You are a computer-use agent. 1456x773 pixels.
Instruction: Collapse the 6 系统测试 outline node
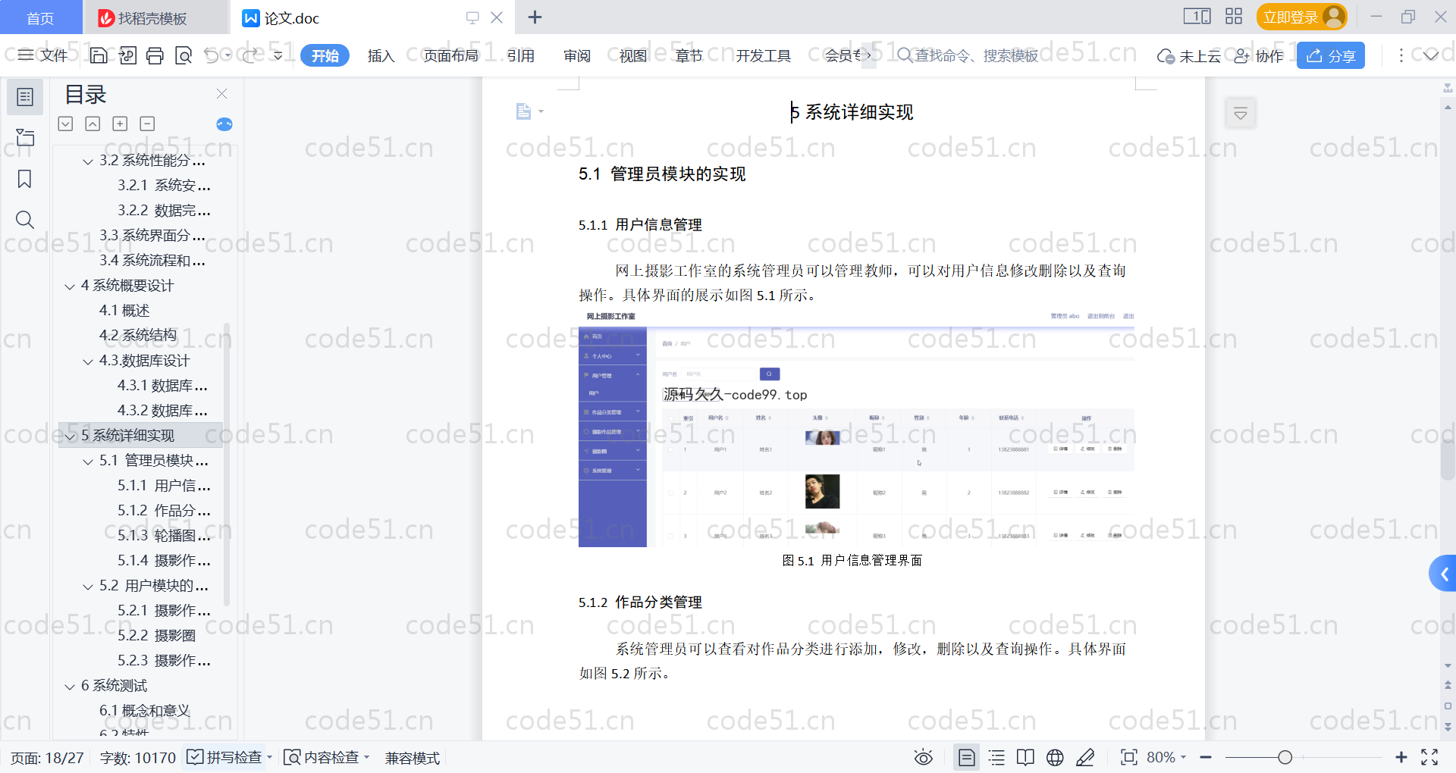(x=70, y=687)
